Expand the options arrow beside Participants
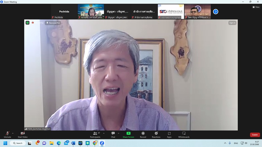The height and width of the screenshot is (147, 262). click(104, 133)
